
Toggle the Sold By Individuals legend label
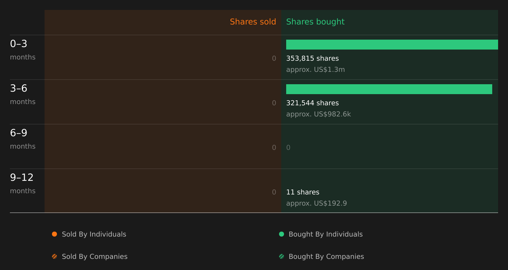point(94,234)
